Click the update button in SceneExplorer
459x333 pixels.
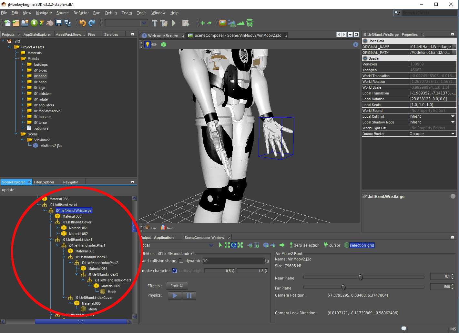coord(8,190)
